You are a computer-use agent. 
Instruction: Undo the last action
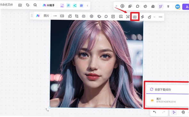154,112
